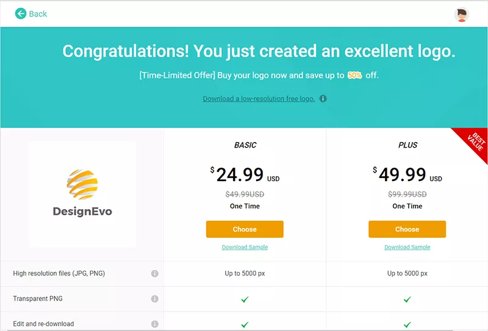Click info icon for High resolution files
Viewport: 488px width, 331px height.
155,274
